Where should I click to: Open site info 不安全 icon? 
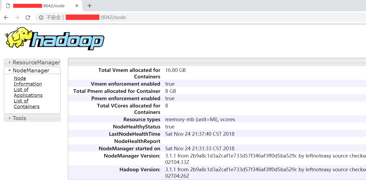point(41,18)
